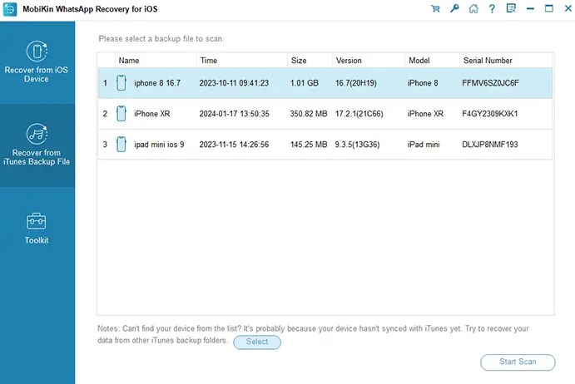Click serial number FFMV6SZ0JC6F

[x=491, y=83]
